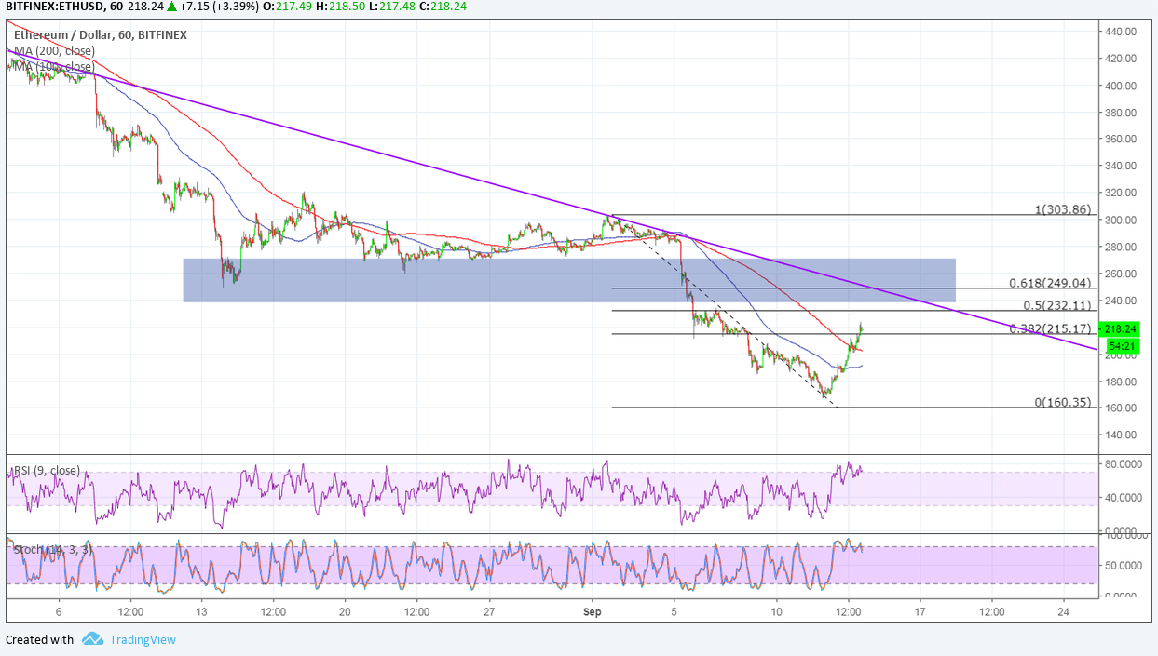Select the Fibonacci level '1(303.86)' label
Viewport: 1158px width, 656px height.
tap(1063, 209)
